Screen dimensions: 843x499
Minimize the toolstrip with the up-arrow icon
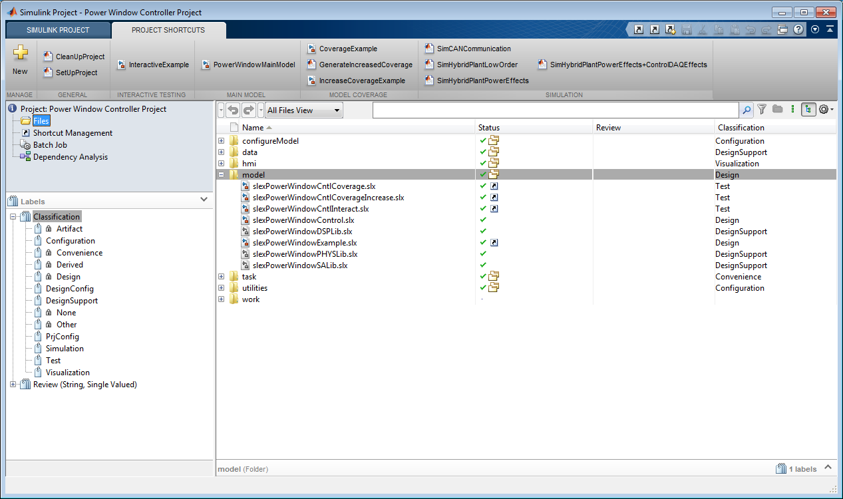click(830, 30)
